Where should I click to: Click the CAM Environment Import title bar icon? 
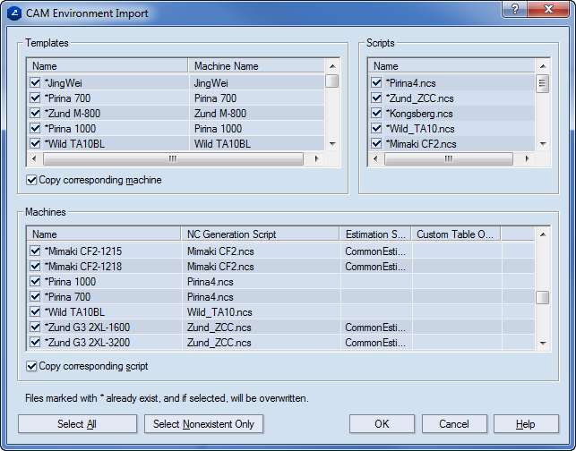click(x=14, y=13)
